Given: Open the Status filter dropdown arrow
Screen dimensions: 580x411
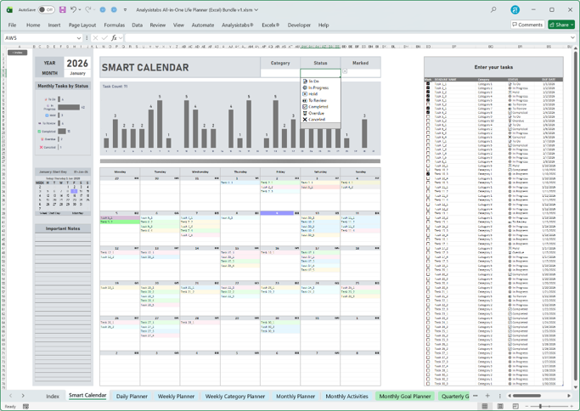Looking at the screenshot, I should click(x=345, y=71).
